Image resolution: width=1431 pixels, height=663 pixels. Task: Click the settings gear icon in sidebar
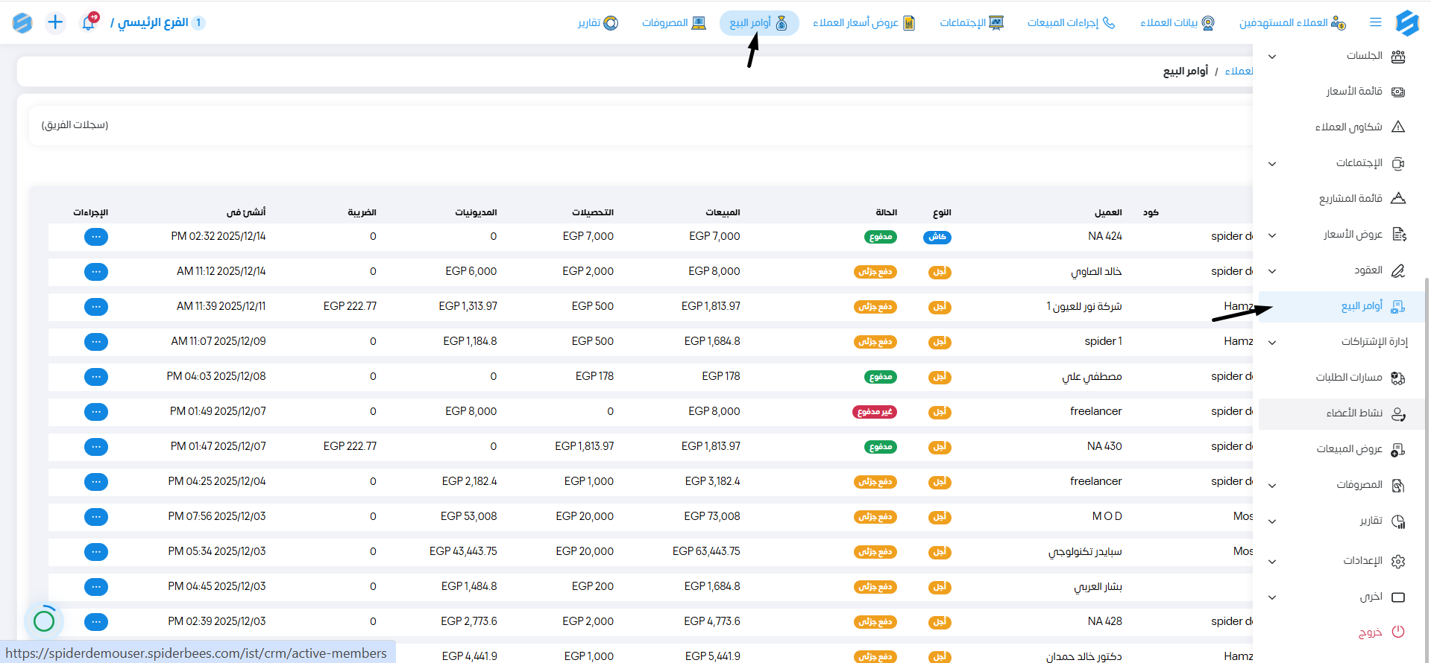(1397, 561)
